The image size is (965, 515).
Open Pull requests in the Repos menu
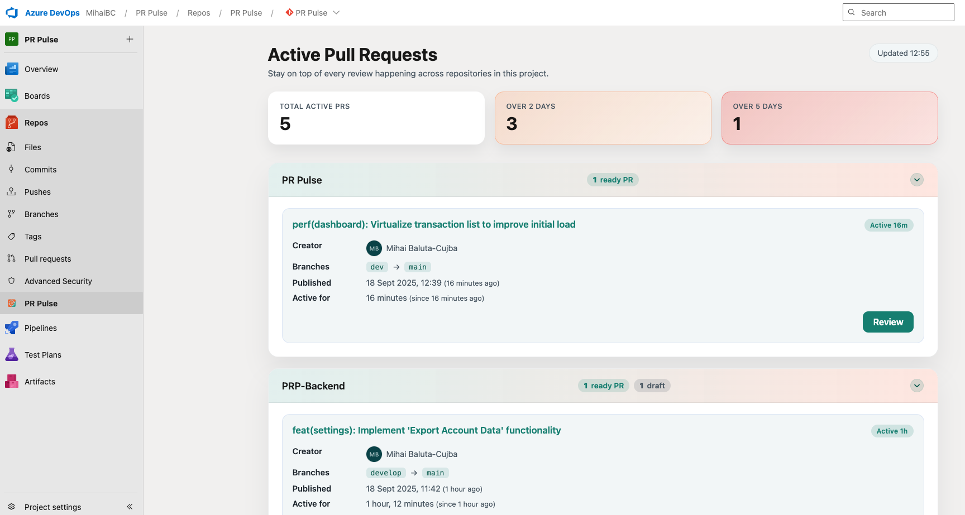(47, 259)
